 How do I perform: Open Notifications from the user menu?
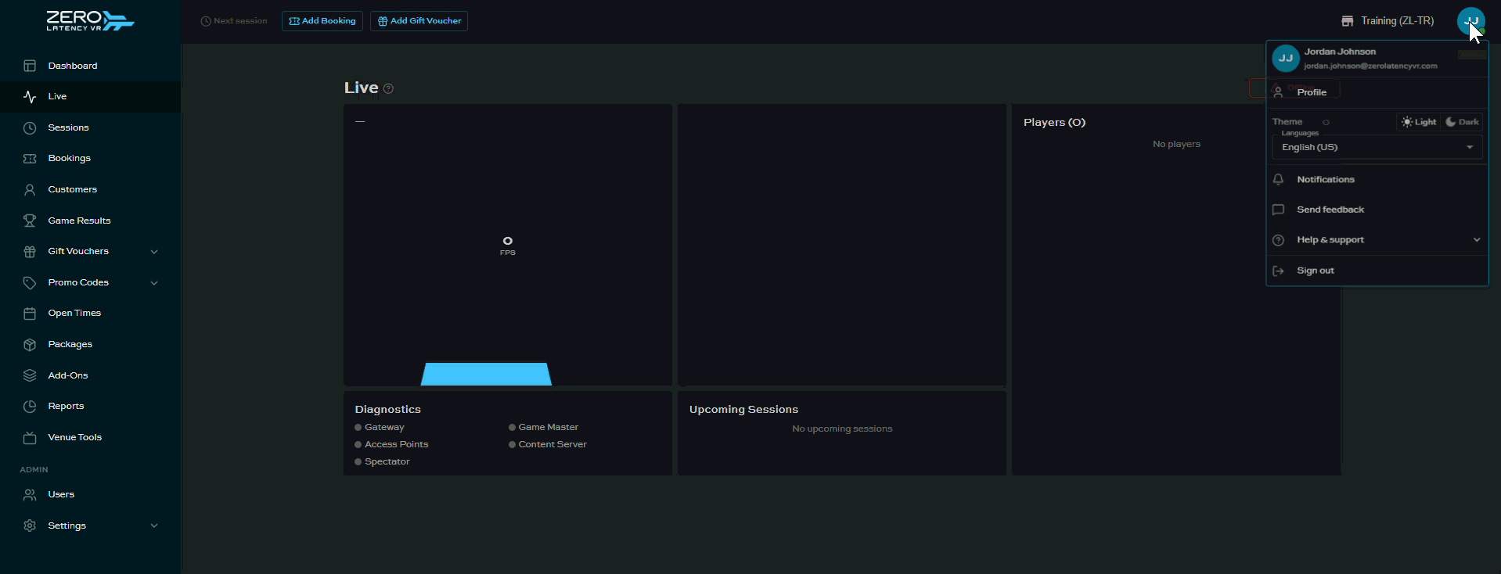pos(1377,179)
